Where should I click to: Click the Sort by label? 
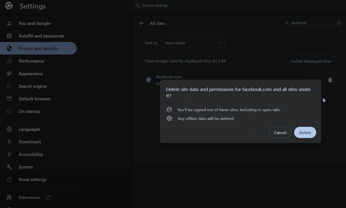pyautogui.click(x=151, y=43)
